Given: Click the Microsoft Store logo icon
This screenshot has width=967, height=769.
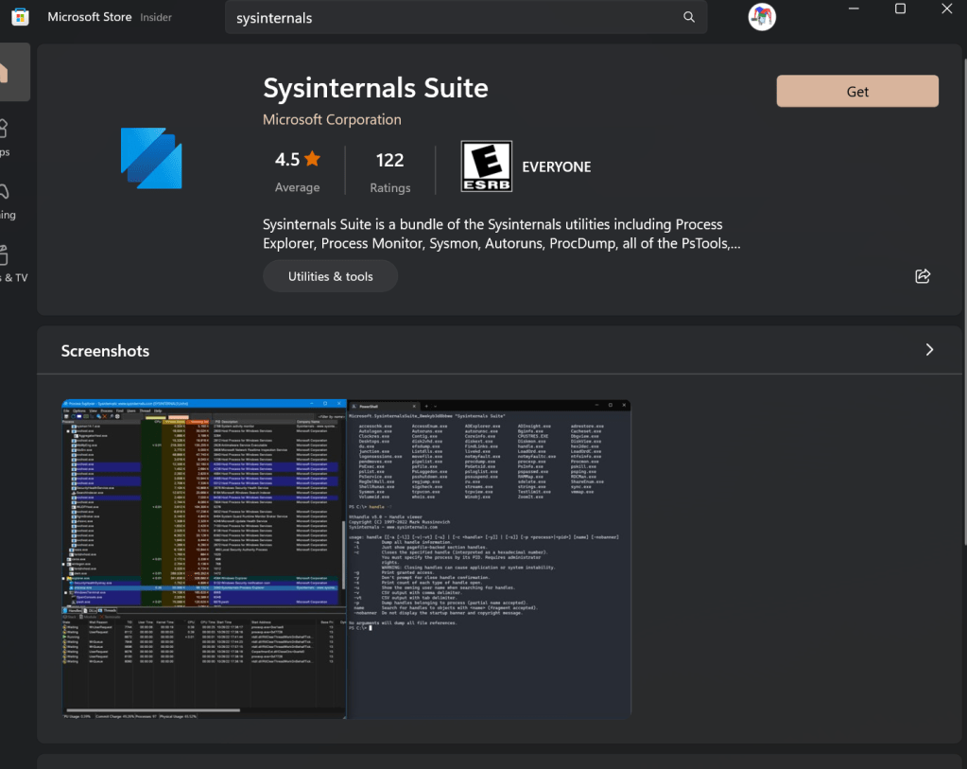Looking at the screenshot, I should 19,17.
